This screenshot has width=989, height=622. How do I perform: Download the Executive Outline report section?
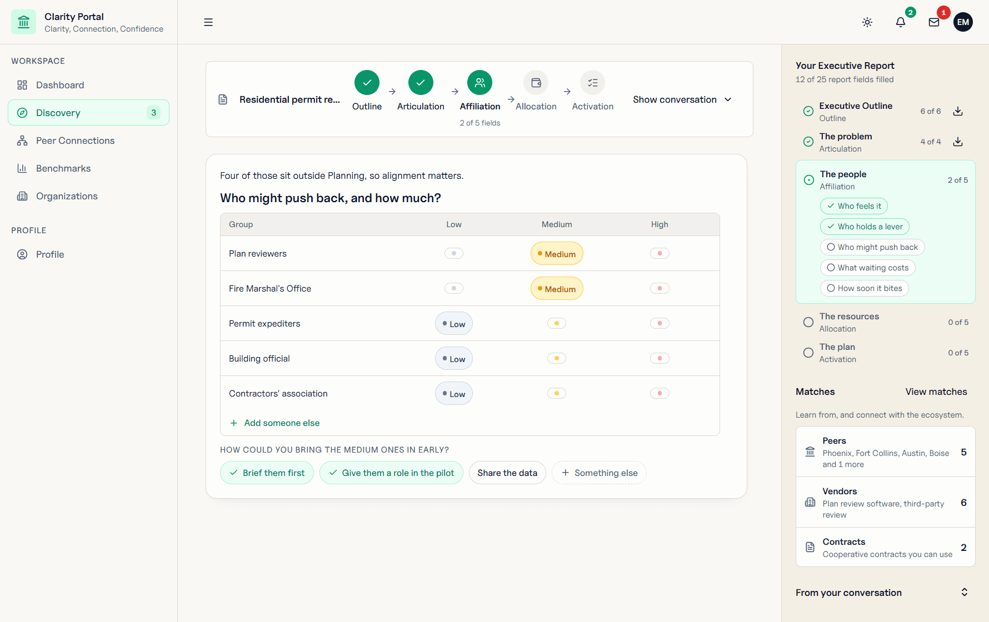(958, 111)
